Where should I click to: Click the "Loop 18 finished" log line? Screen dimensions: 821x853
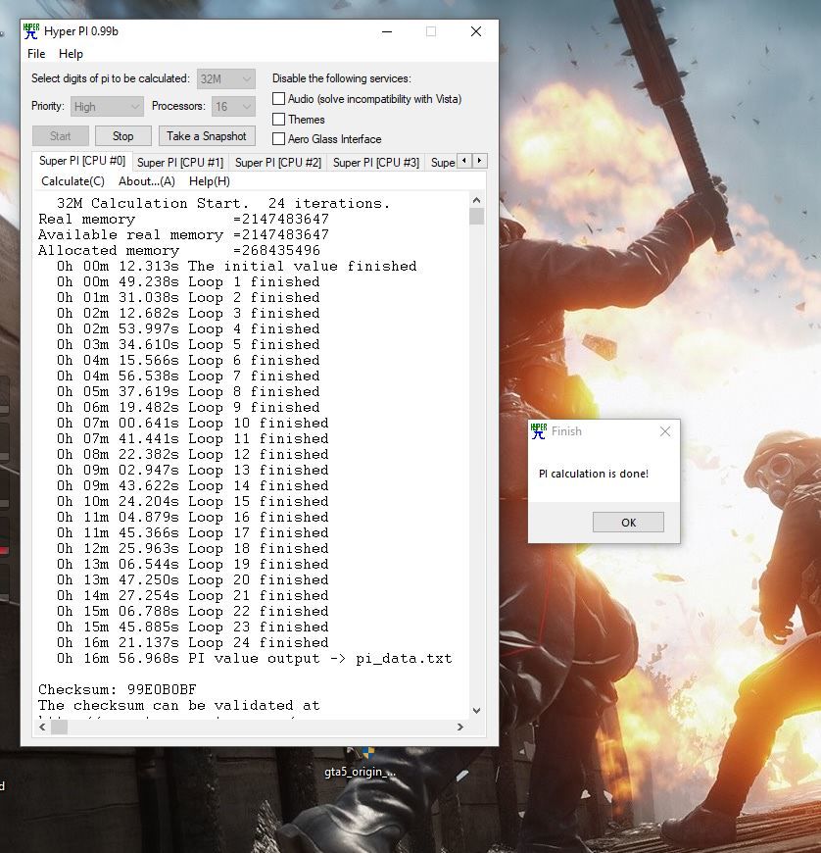(192, 548)
